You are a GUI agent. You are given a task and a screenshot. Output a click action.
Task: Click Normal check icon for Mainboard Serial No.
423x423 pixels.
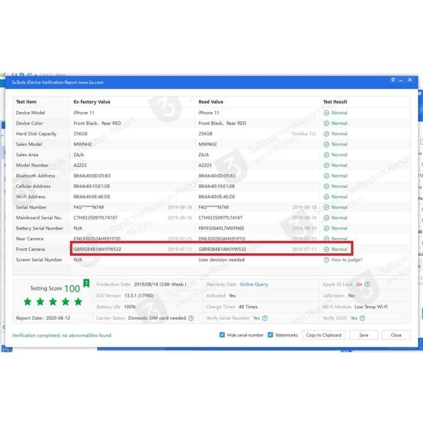326,218
